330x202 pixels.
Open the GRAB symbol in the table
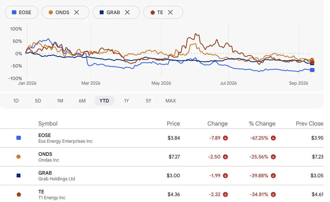pos(45,173)
